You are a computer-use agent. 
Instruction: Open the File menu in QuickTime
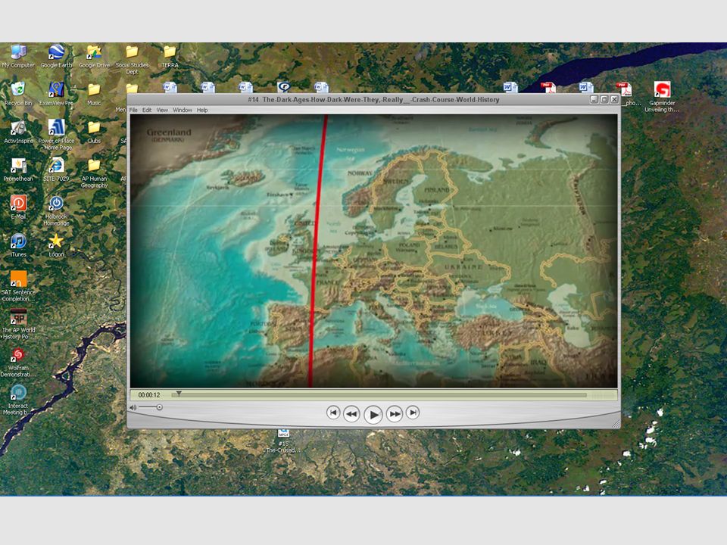tap(133, 110)
